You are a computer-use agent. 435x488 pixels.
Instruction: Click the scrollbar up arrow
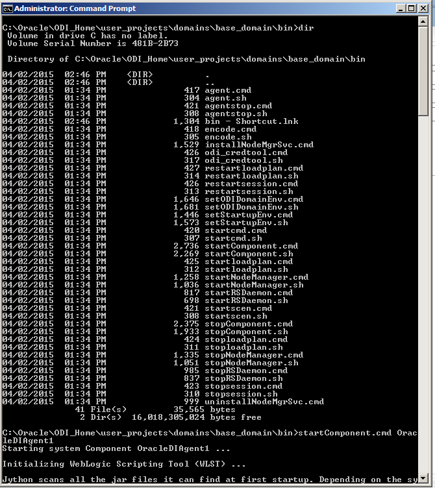pyautogui.click(x=423, y=21)
